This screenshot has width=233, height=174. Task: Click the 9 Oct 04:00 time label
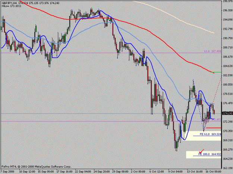coord(175,172)
